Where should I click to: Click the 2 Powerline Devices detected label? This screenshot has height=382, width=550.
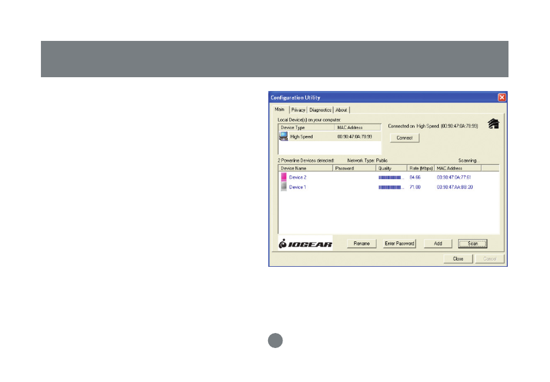point(306,161)
